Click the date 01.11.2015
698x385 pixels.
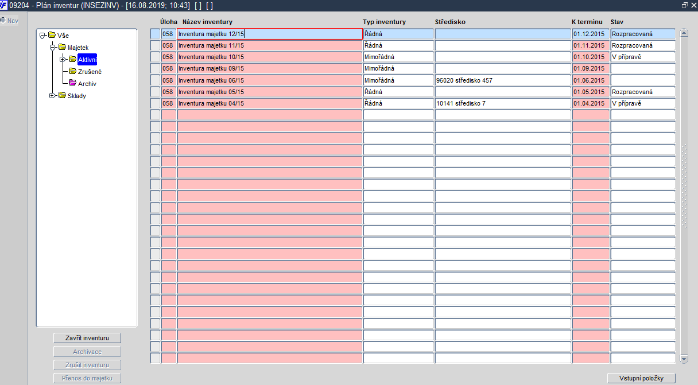click(591, 45)
